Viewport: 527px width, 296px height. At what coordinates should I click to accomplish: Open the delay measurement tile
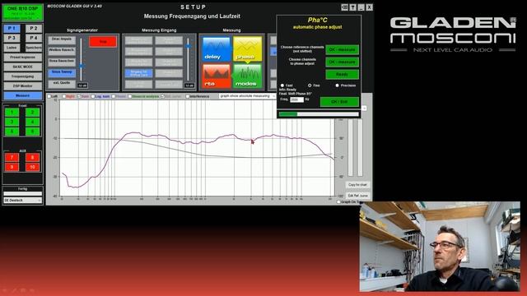[x=217, y=49]
